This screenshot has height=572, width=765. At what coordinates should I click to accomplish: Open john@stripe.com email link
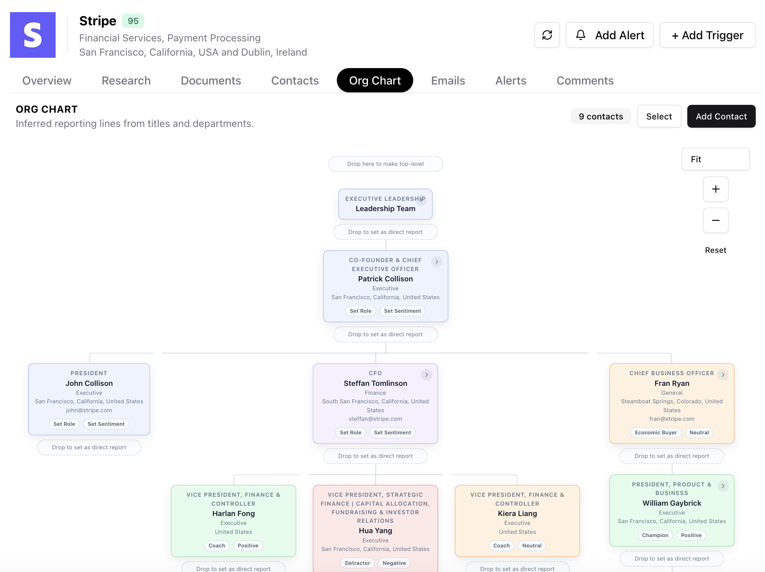pos(89,410)
